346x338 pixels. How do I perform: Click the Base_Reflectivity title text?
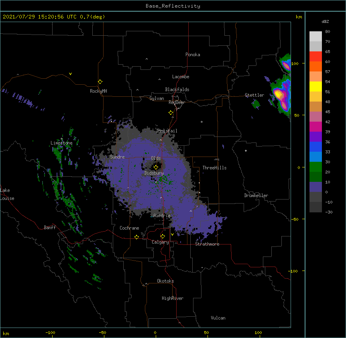(173, 6)
